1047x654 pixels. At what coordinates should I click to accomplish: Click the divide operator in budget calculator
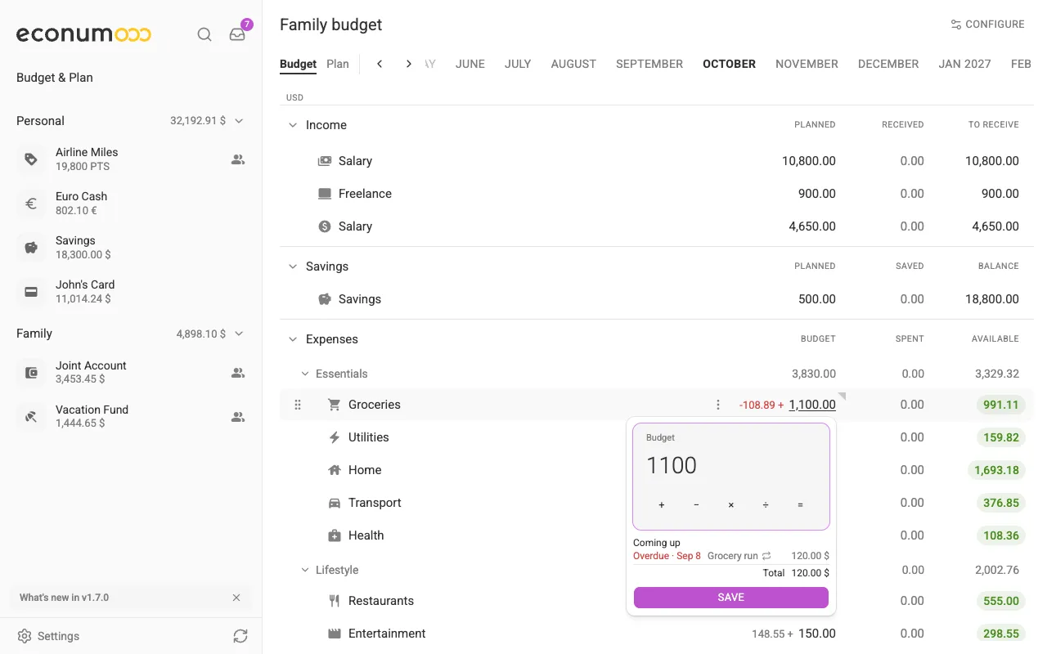(x=766, y=505)
